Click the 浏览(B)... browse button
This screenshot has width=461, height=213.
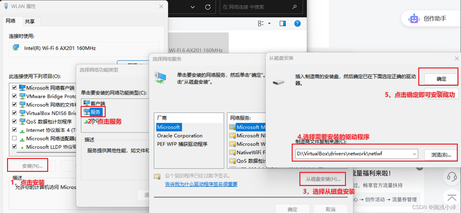(x=441, y=155)
